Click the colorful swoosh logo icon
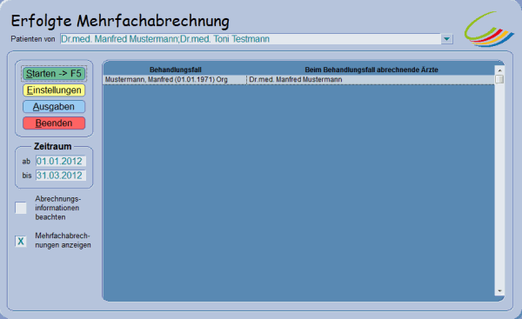Viewport: 522px width, 319px height. pos(489,30)
